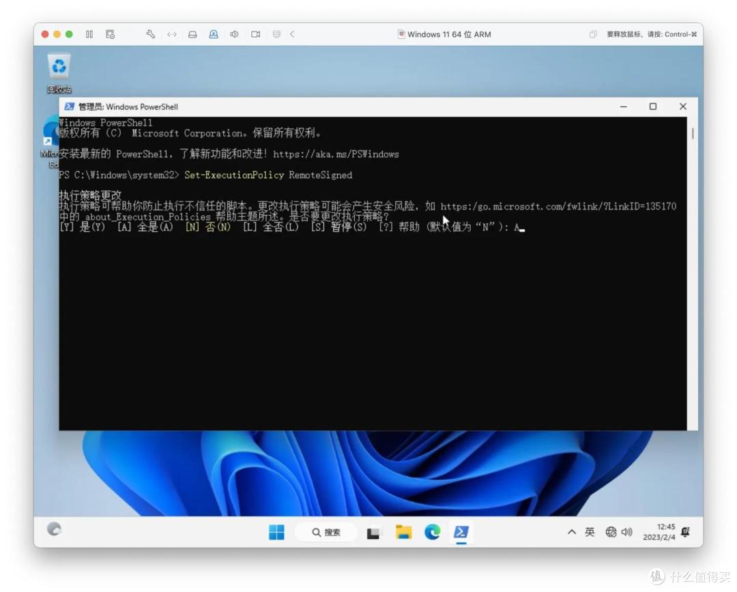The height and width of the screenshot is (592, 737).
Task: Open File Explorer from the taskbar
Action: pos(403,533)
